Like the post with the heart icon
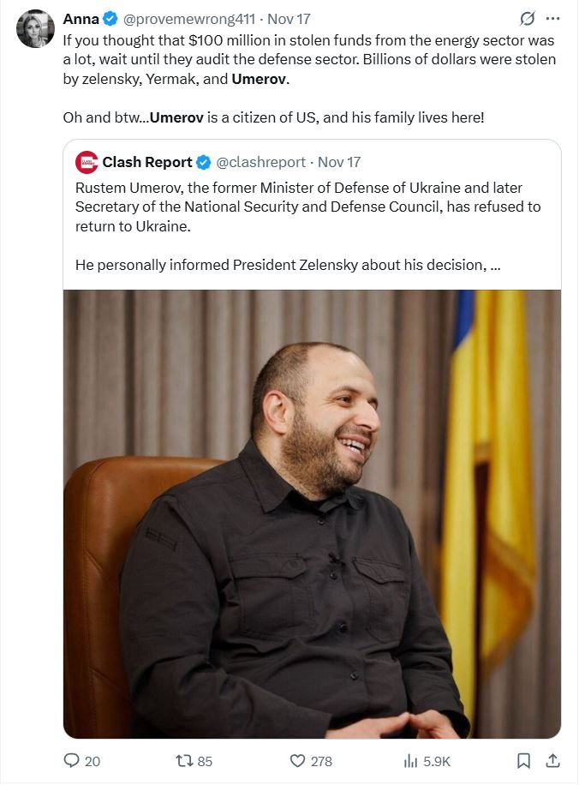The width and height of the screenshot is (579, 785). (x=297, y=760)
